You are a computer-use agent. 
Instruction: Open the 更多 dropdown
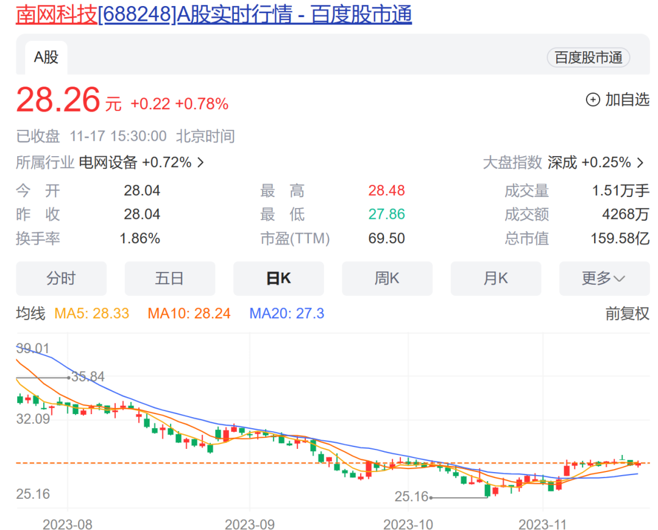[605, 279]
